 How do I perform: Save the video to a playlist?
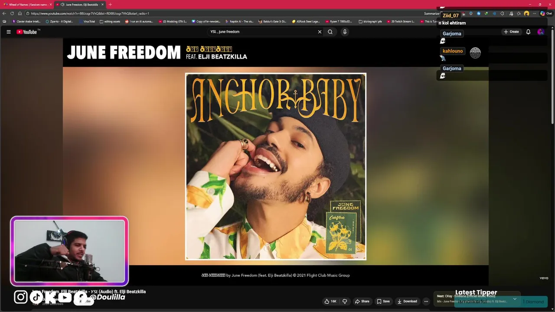tap(383, 301)
